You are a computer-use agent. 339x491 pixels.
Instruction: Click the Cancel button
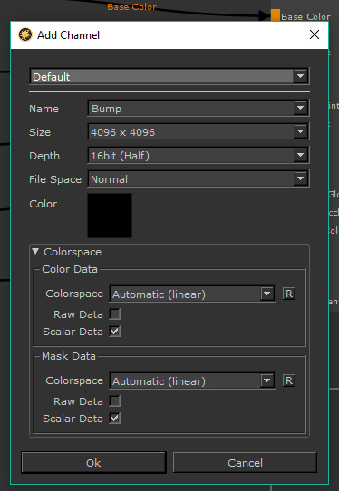pyautogui.click(x=245, y=463)
